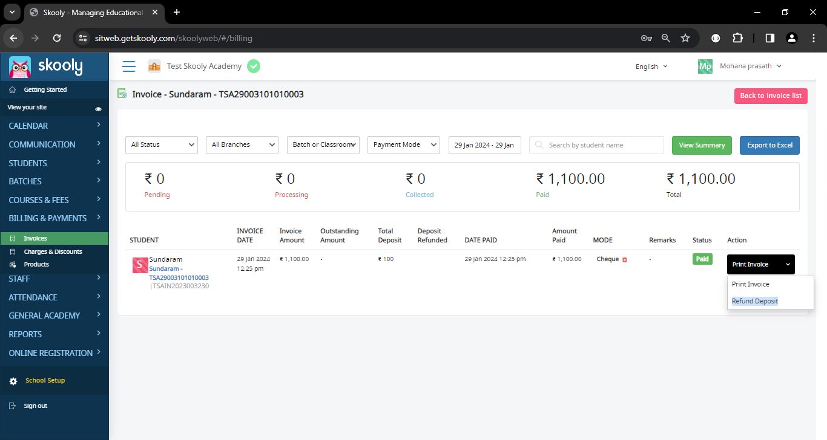The width and height of the screenshot is (827, 440).
Task: Delete the Cheque payment using the trash icon
Action: pyautogui.click(x=625, y=259)
